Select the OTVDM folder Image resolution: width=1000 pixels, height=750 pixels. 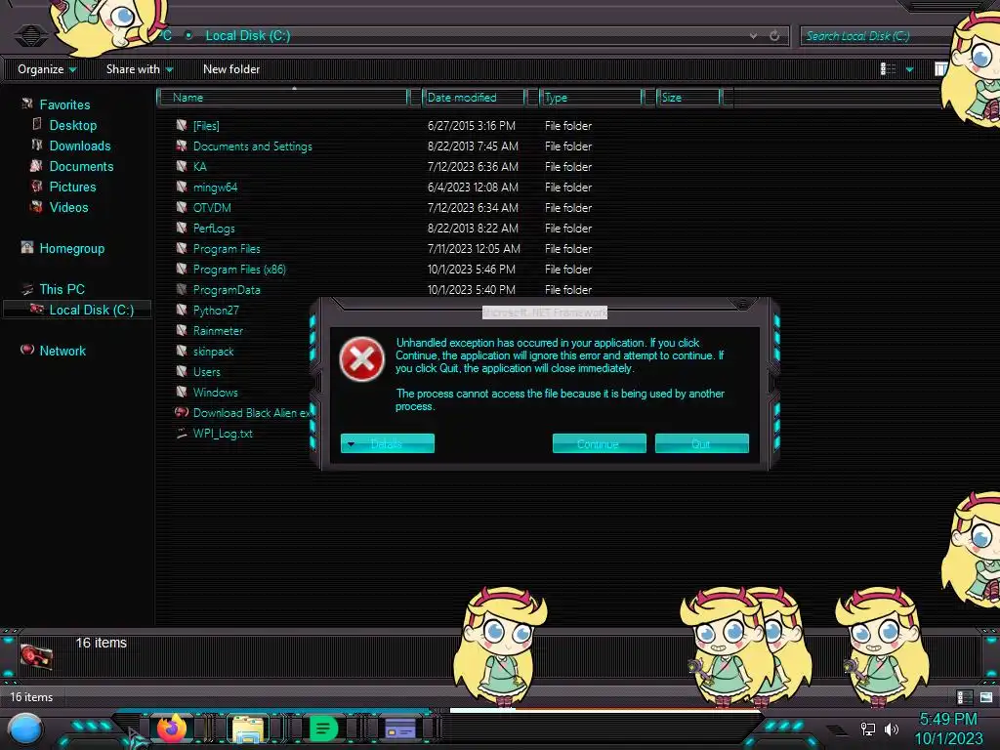[x=212, y=207]
